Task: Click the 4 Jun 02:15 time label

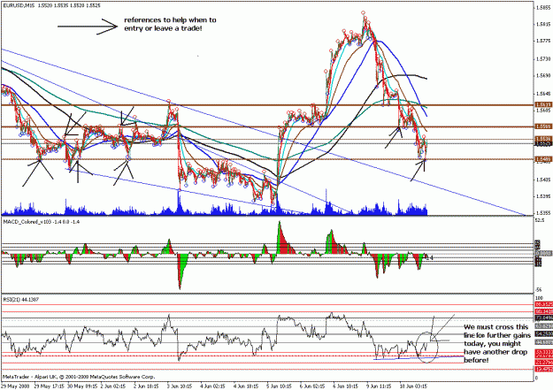Action: tap(214, 386)
